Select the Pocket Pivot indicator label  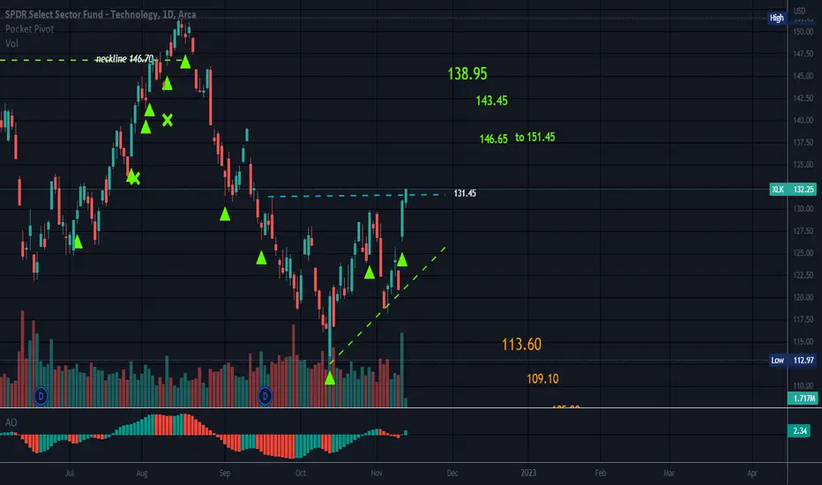[x=29, y=29]
